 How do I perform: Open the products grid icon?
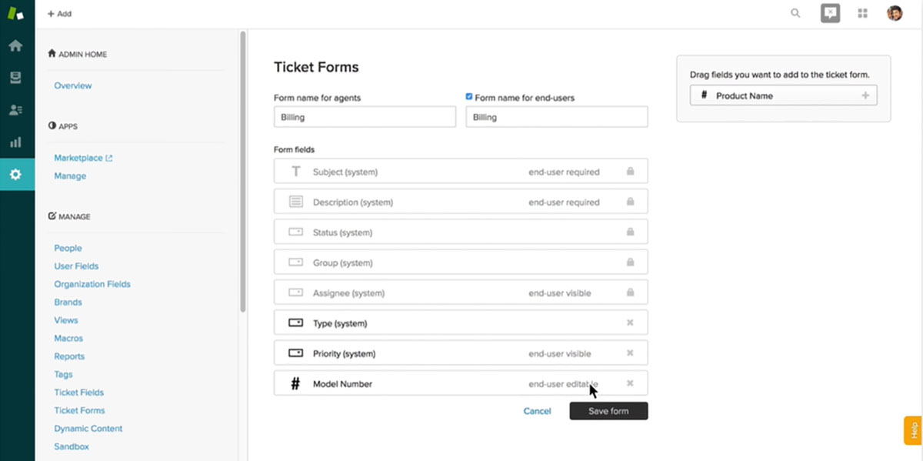tap(862, 13)
